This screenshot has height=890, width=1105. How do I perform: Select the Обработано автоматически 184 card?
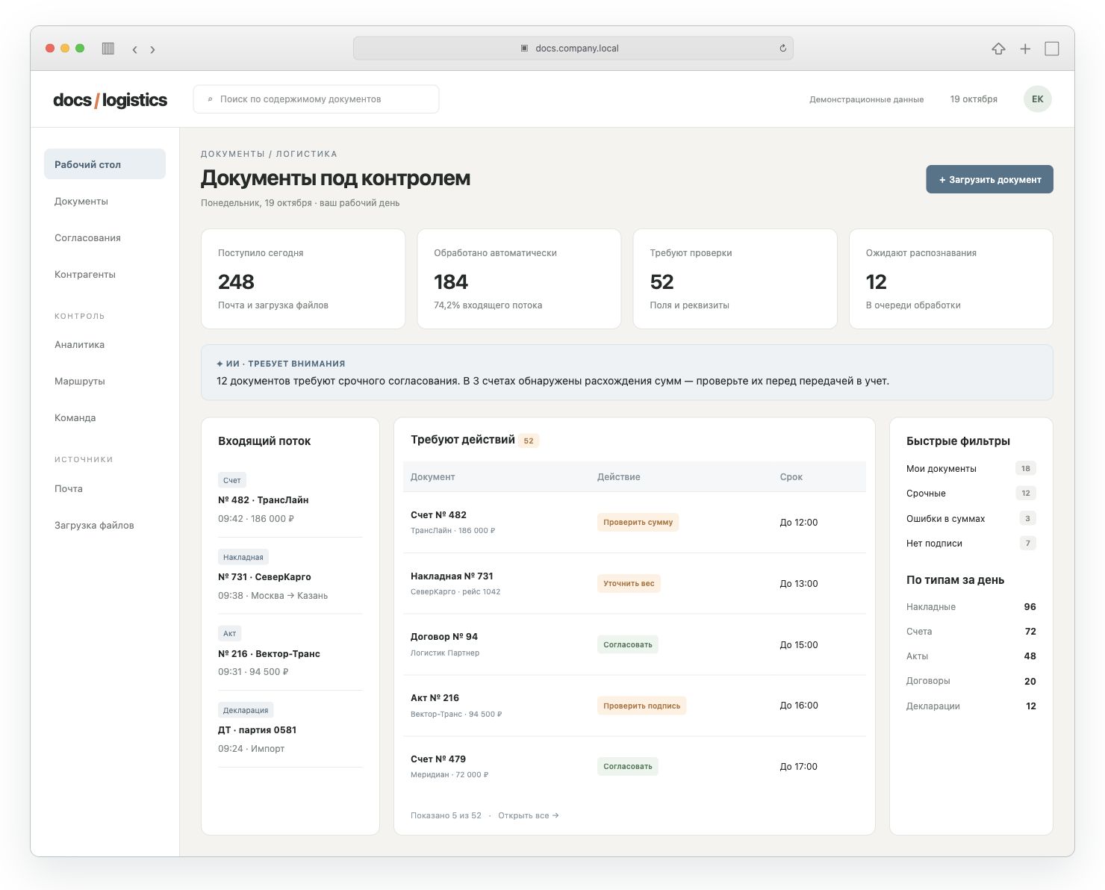519,278
